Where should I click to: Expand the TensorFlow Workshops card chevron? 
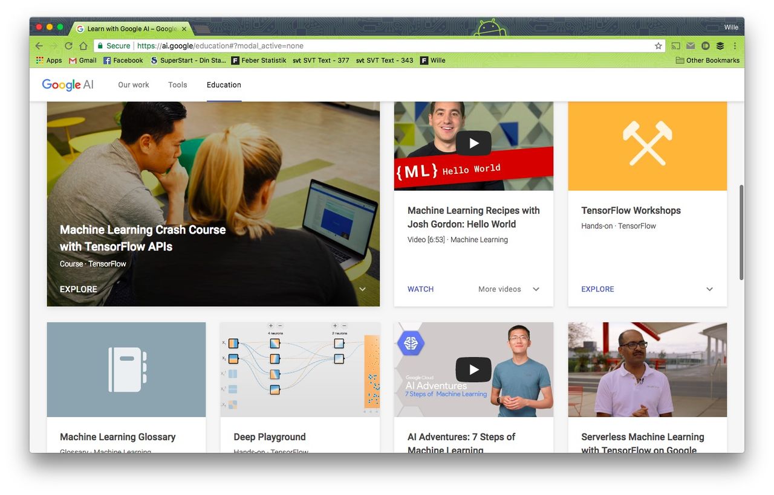tap(709, 289)
